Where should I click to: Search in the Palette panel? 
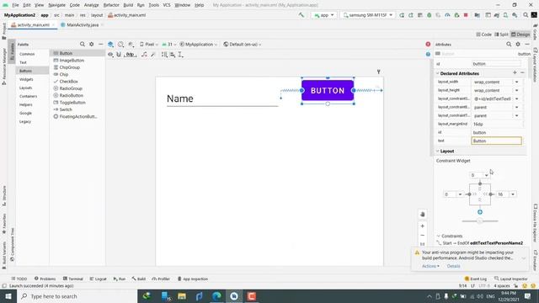click(x=83, y=45)
